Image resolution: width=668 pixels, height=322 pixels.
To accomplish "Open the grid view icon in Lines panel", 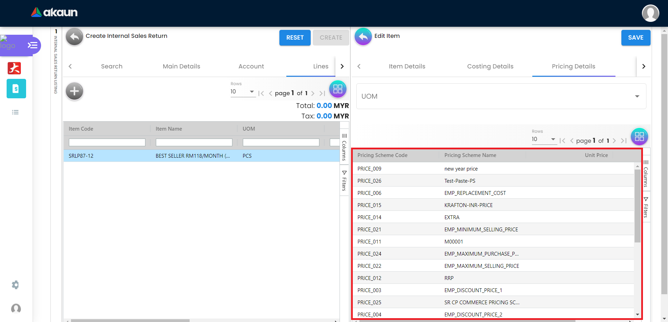I will pyautogui.click(x=337, y=89).
